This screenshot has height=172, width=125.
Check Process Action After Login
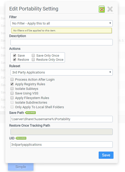tap(12, 79)
